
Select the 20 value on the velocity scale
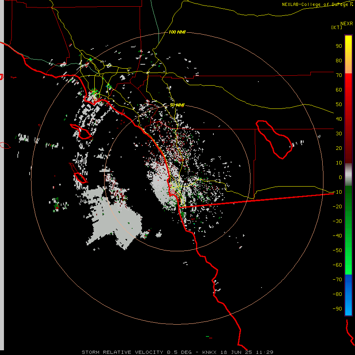[339, 148]
